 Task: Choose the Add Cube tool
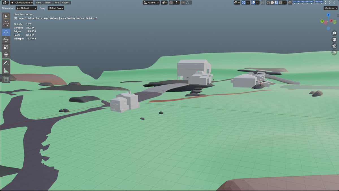coord(6,79)
